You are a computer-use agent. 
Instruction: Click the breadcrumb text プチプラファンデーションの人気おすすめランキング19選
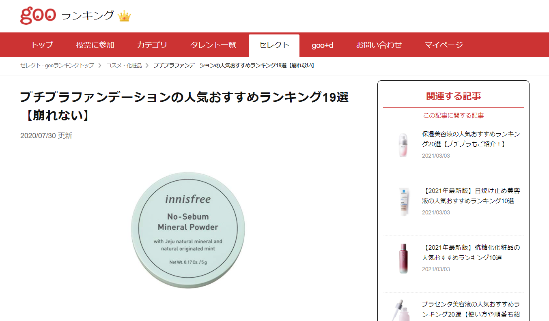pyautogui.click(x=234, y=65)
